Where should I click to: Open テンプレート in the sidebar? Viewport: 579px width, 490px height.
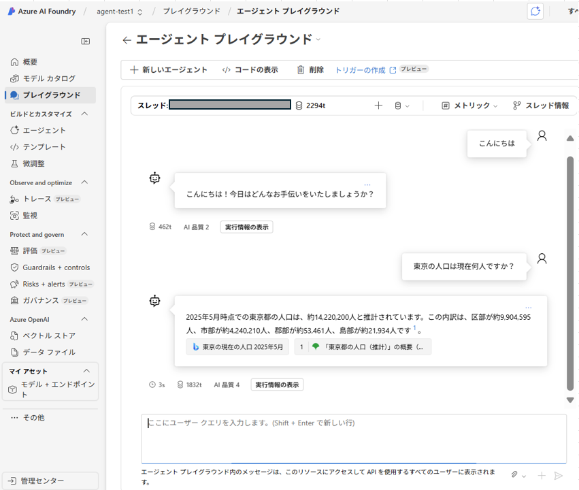coord(50,146)
